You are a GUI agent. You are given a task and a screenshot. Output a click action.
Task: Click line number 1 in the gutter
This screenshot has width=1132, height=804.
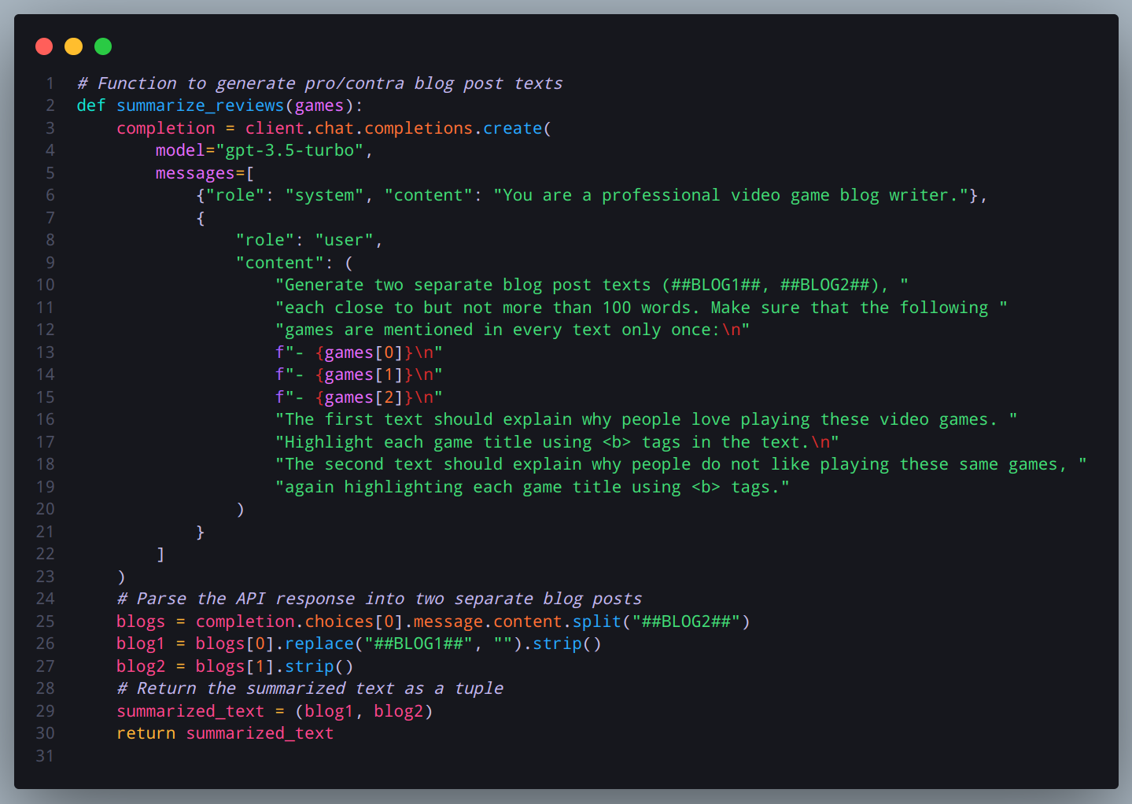click(50, 83)
